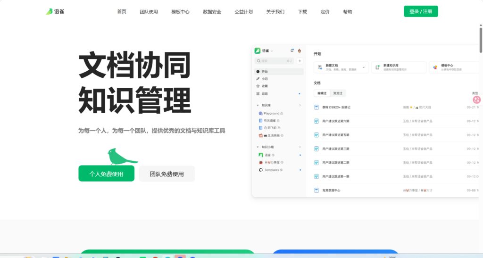Click the page vertical scrollbar thumb
This screenshot has width=483, height=258.
pyautogui.click(x=481, y=40)
